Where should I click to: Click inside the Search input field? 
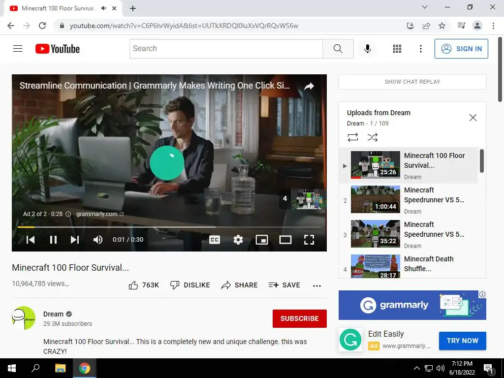[x=226, y=49]
